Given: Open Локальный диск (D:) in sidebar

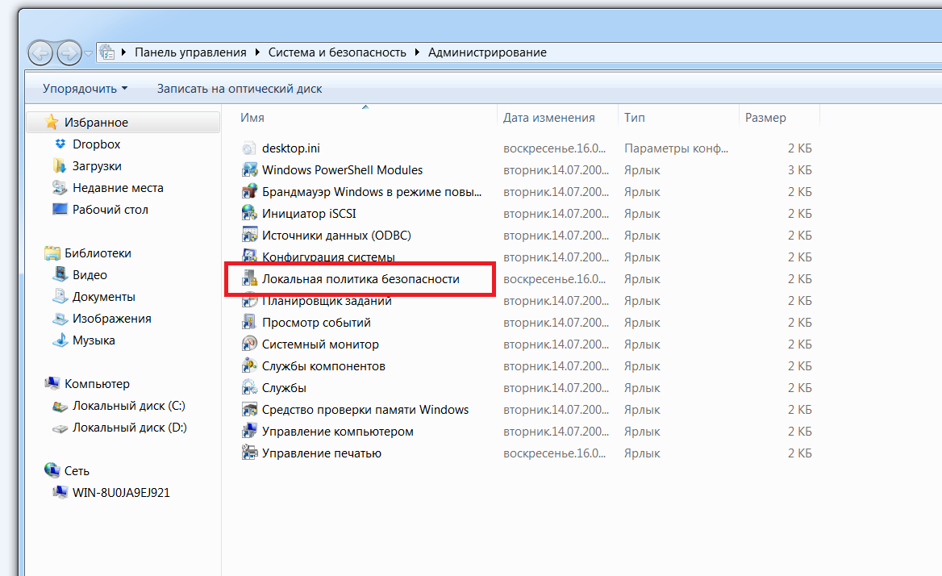Looking at the screenshot, I should (130, 428).
